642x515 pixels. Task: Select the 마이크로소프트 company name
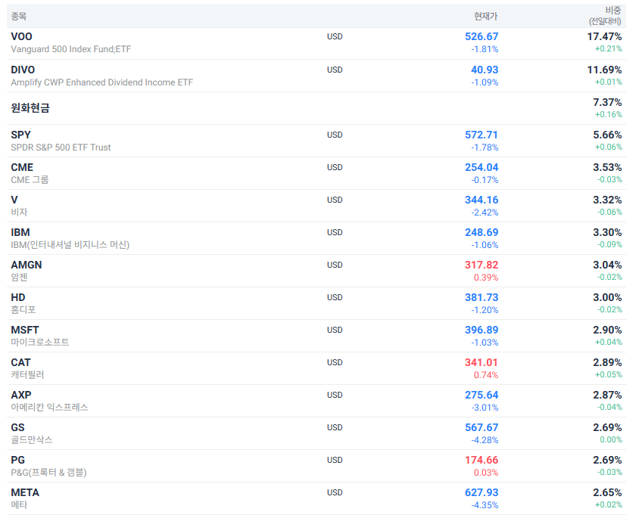pos(40,343)
